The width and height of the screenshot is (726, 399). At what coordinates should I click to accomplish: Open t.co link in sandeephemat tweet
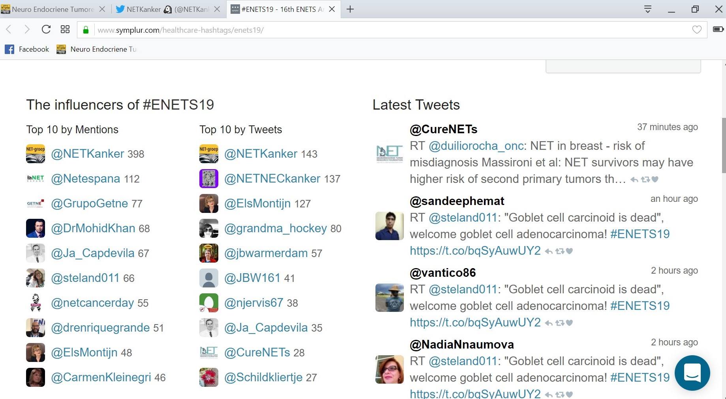pos(475,251)
